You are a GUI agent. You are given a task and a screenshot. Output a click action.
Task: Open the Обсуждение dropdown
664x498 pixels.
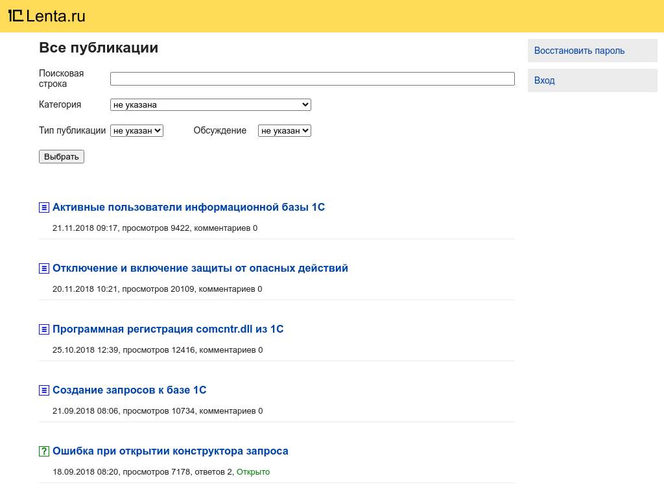[x=284, y=130]
